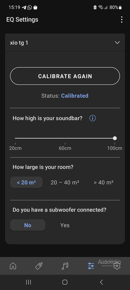Tap the soundbar height info icon
This screenshot has width=130, height=290.
click(92, 118)
